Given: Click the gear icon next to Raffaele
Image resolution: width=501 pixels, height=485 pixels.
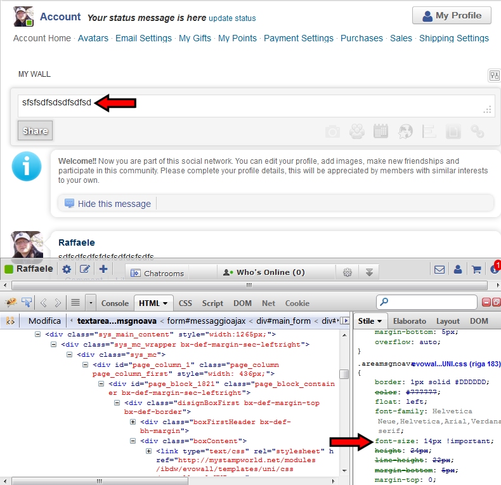Looking at the screenshot, I should point(67,269).
